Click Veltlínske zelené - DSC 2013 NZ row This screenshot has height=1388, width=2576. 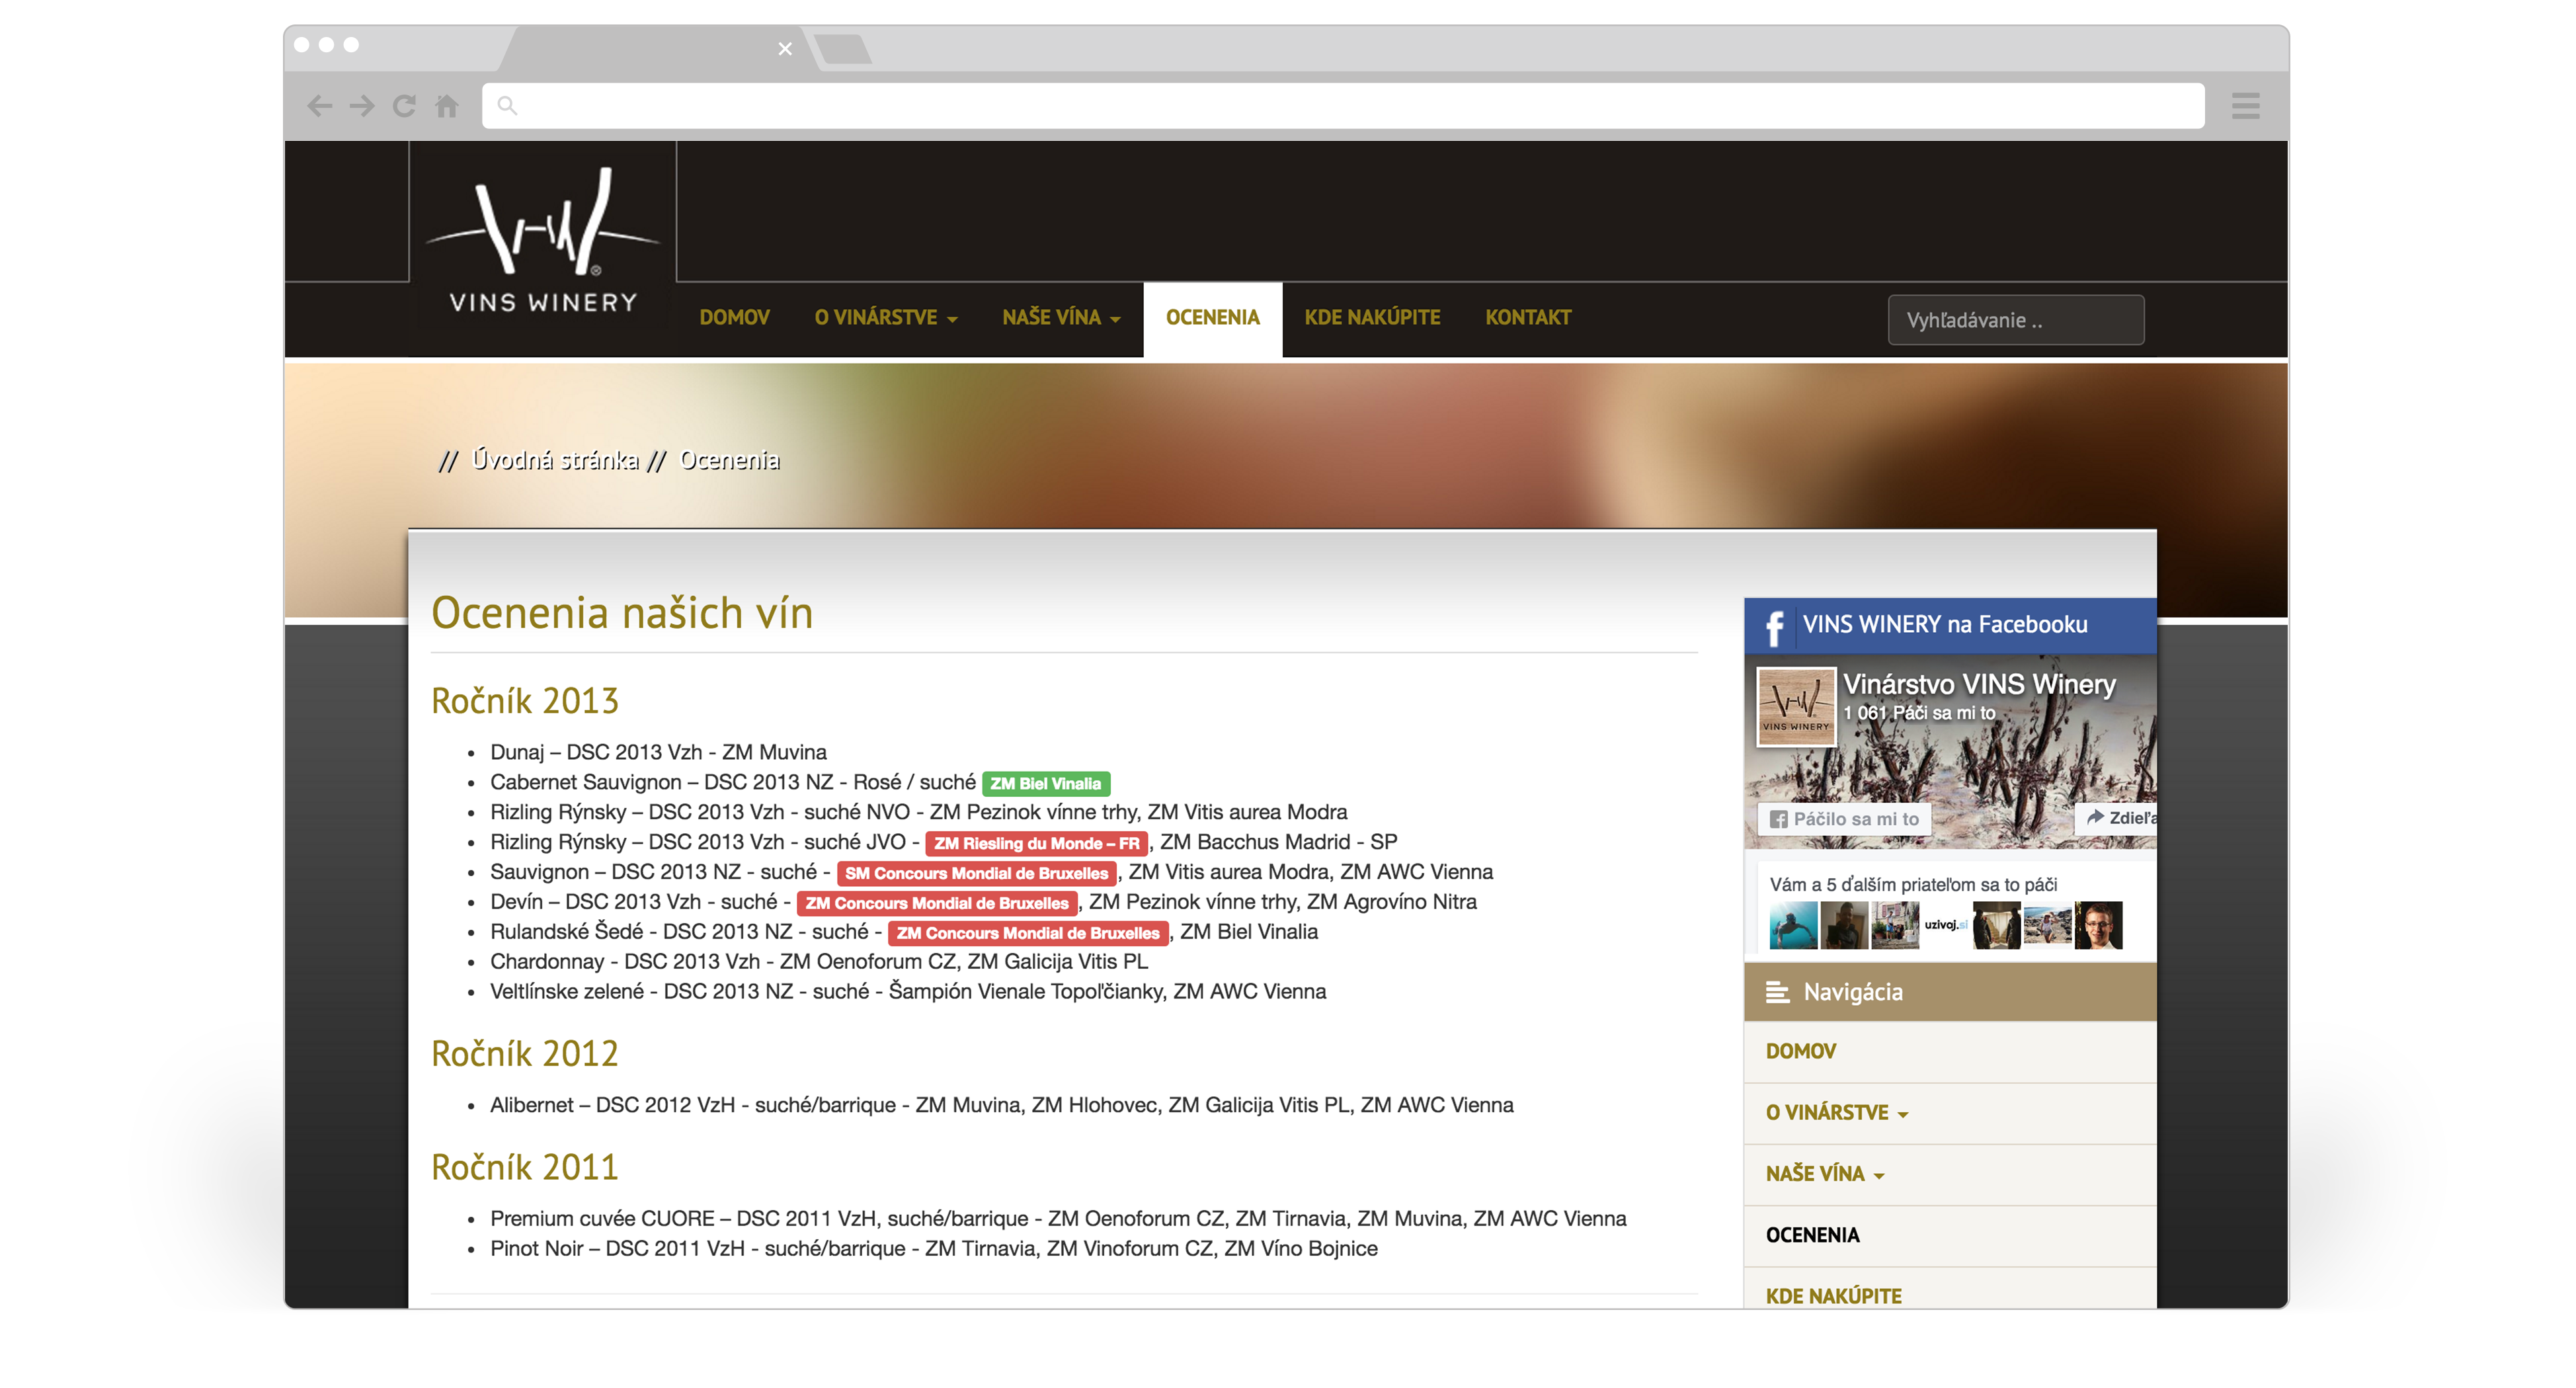coord(908,992)
